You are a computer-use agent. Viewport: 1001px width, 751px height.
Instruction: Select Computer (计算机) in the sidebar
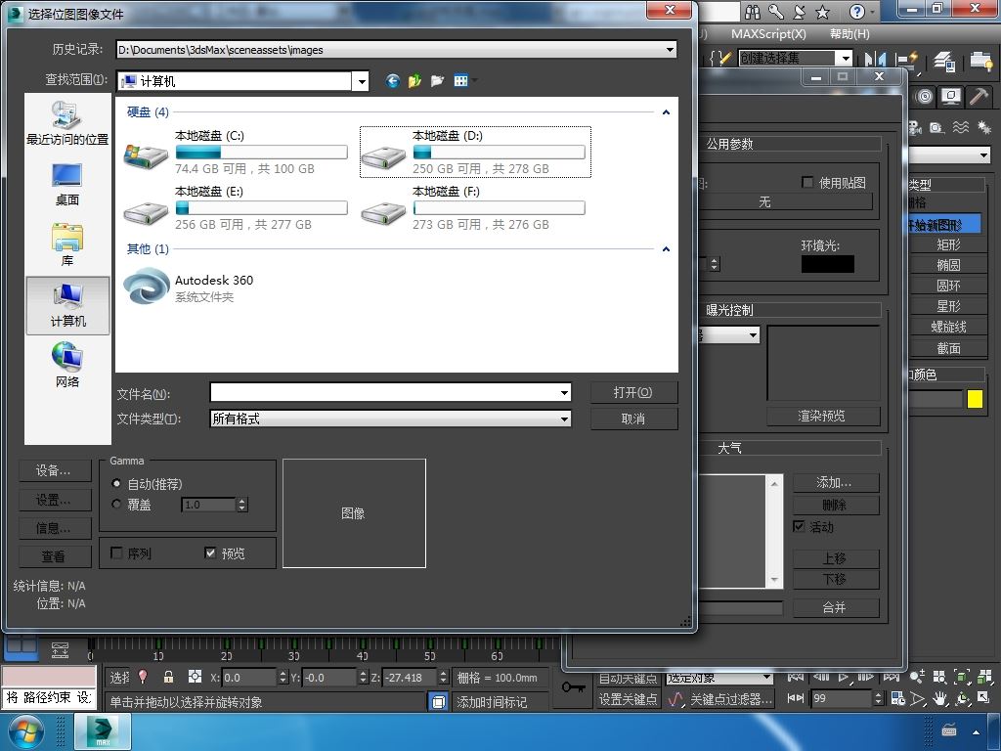click(67, 306)
